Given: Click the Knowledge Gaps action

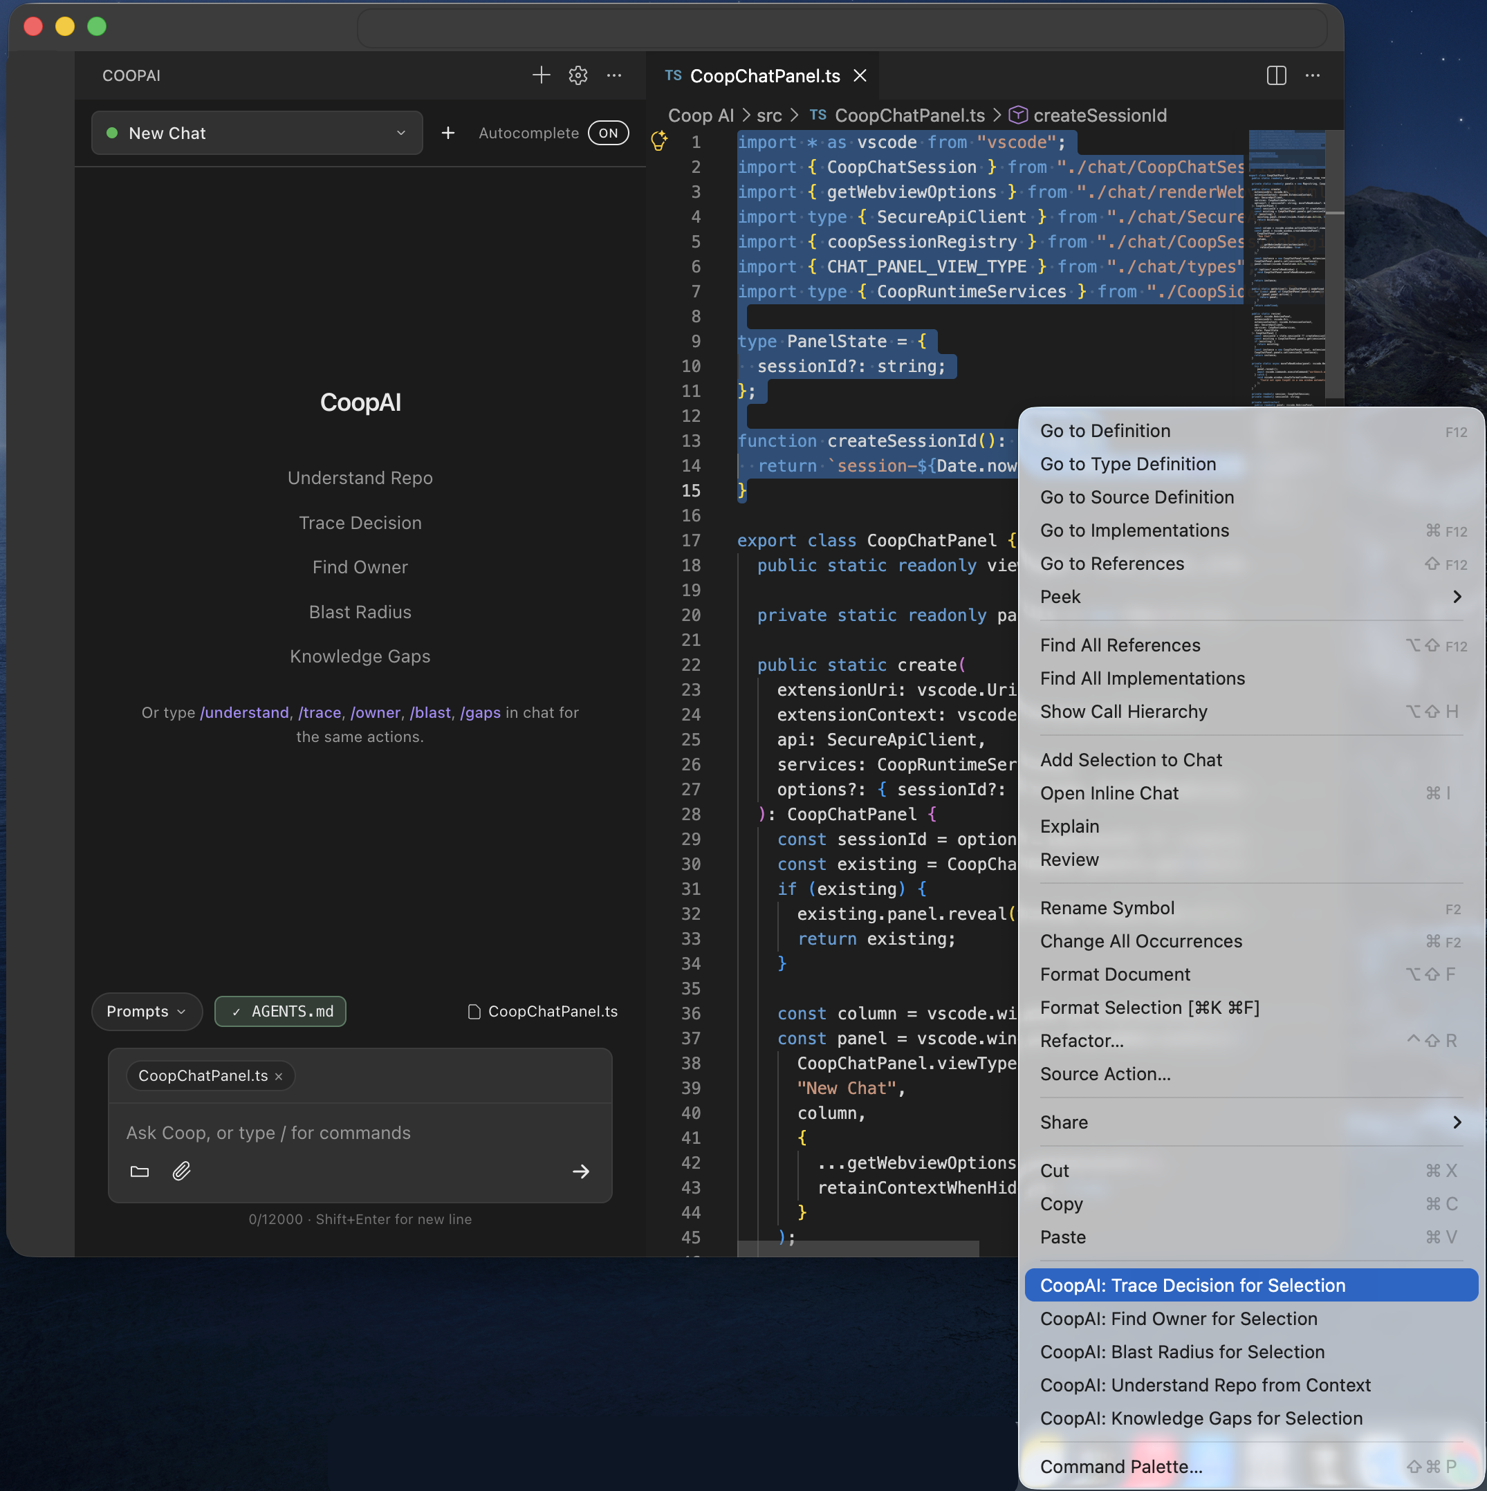Looking at the screenshot, I should [x=360, y=656].
